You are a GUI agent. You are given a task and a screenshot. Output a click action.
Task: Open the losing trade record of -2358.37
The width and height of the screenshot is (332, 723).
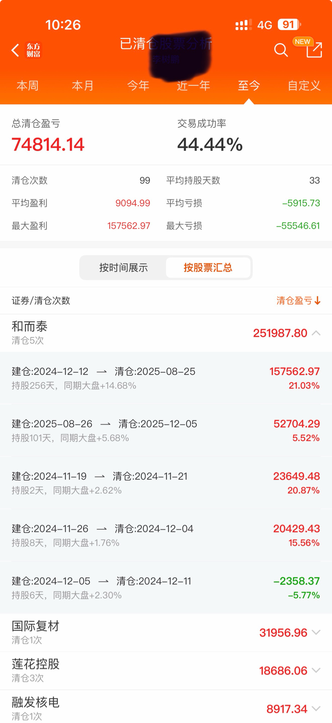pyautogui.click(x=166, y=587)
